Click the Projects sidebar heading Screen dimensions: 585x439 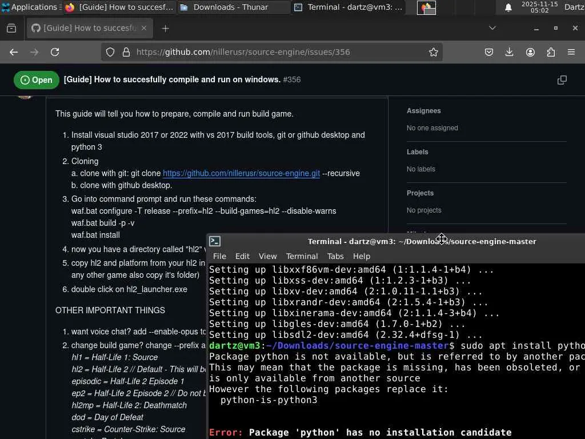click(420, 193)
